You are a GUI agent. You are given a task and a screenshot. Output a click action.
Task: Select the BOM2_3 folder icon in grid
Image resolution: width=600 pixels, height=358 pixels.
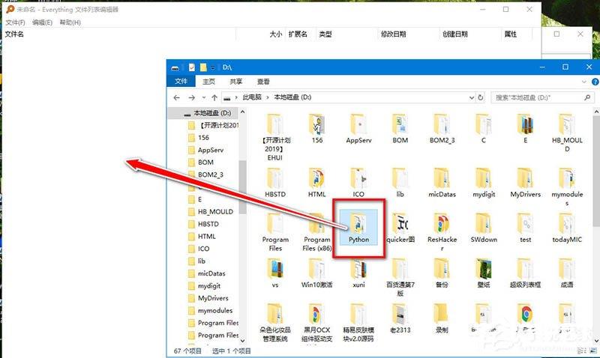pos(442,124)
